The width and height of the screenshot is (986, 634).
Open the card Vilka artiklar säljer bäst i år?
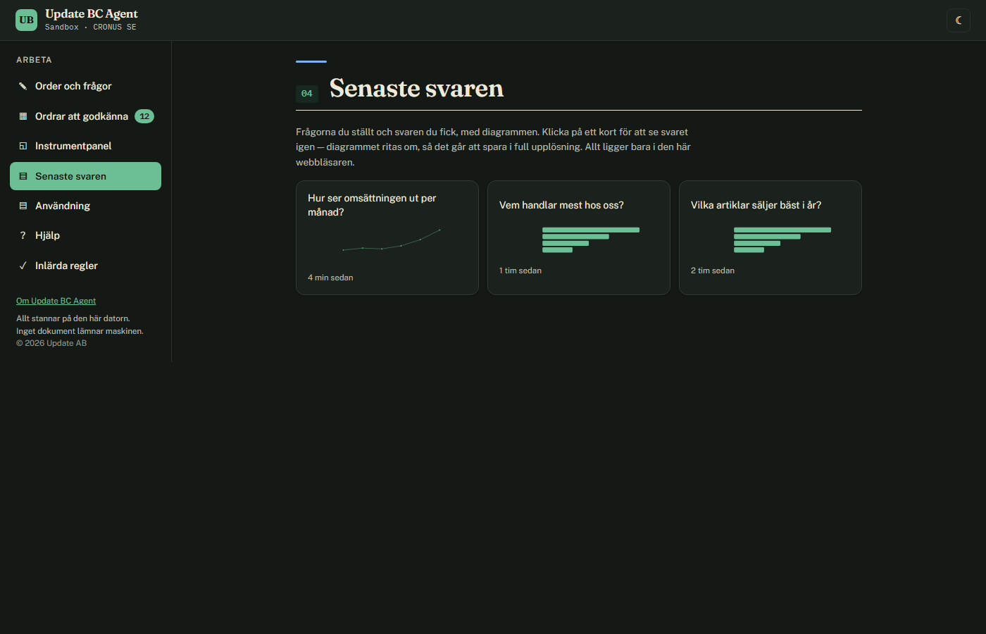pos(770,237)
